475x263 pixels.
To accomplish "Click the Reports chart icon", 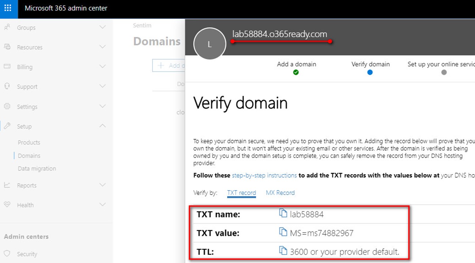I will tap(7, 185).
